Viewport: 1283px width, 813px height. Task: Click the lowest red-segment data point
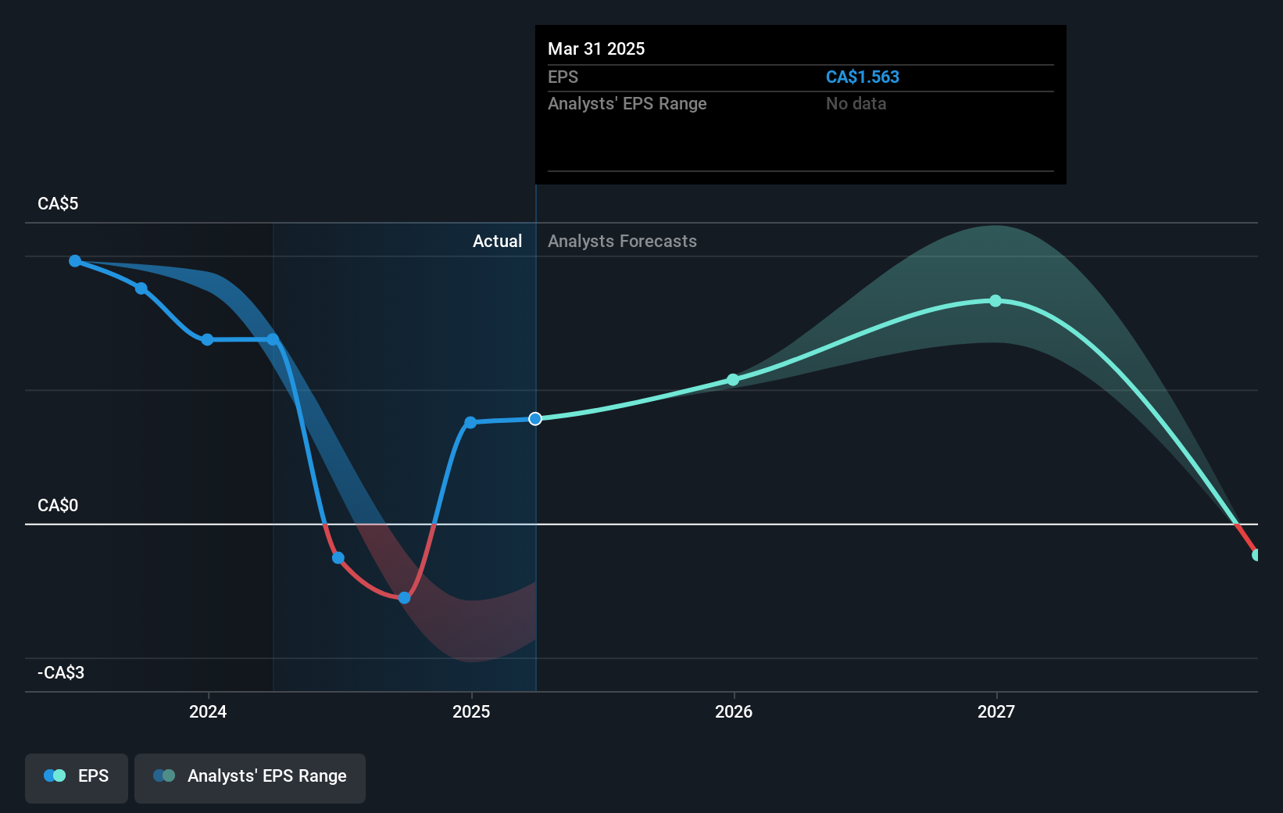404,597
